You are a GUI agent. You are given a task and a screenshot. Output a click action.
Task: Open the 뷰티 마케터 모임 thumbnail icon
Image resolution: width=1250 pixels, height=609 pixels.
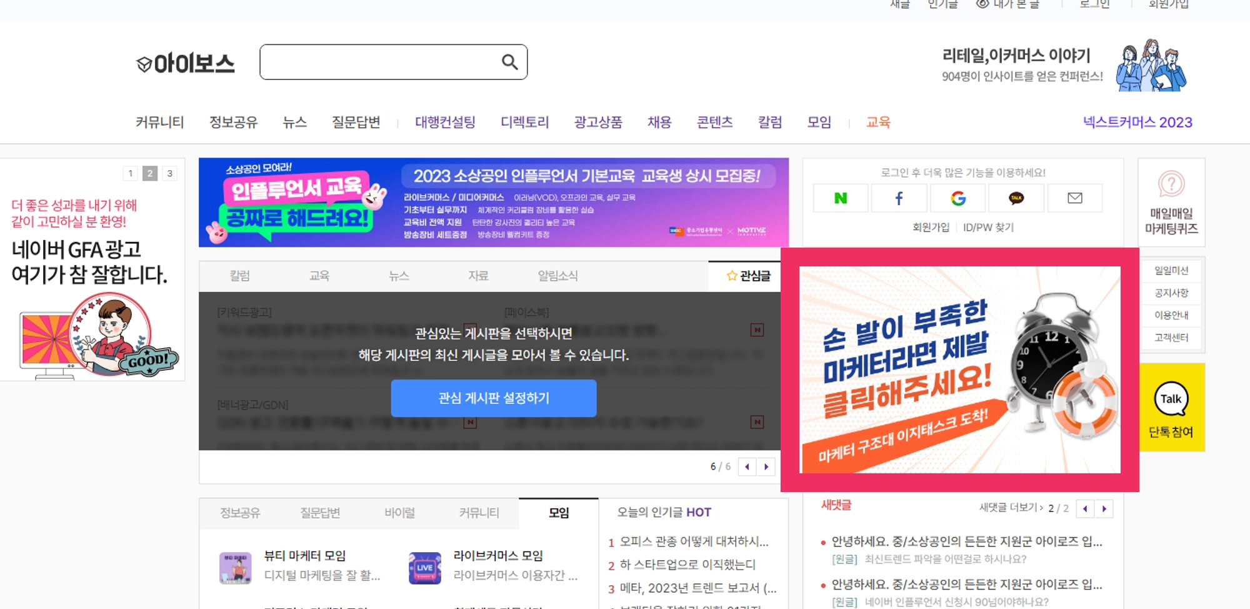click(236, 568)
